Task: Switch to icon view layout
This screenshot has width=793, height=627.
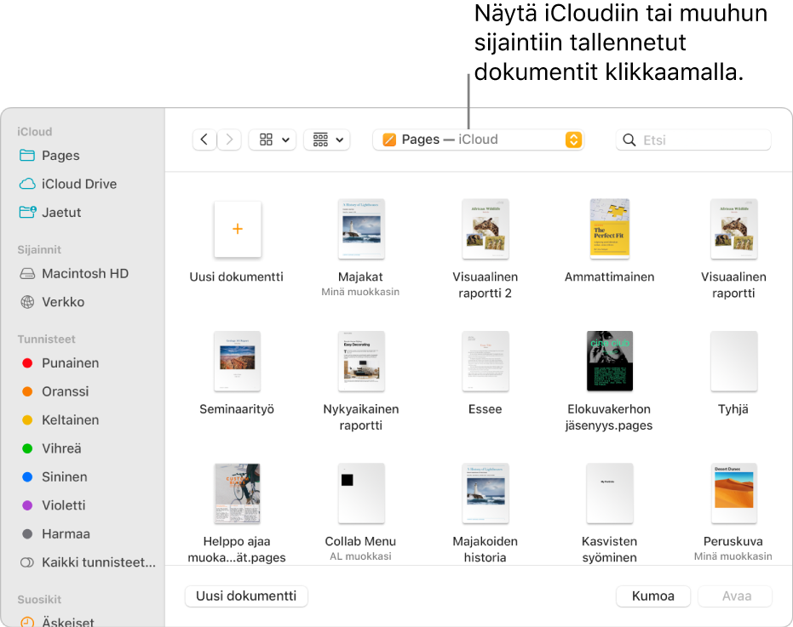Action: tap(267, 140)
